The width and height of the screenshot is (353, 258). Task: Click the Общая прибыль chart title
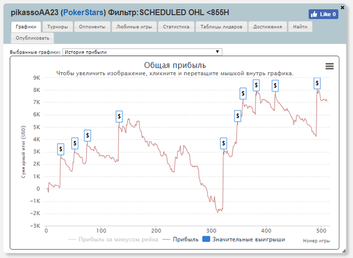click(x=175, y=65)
